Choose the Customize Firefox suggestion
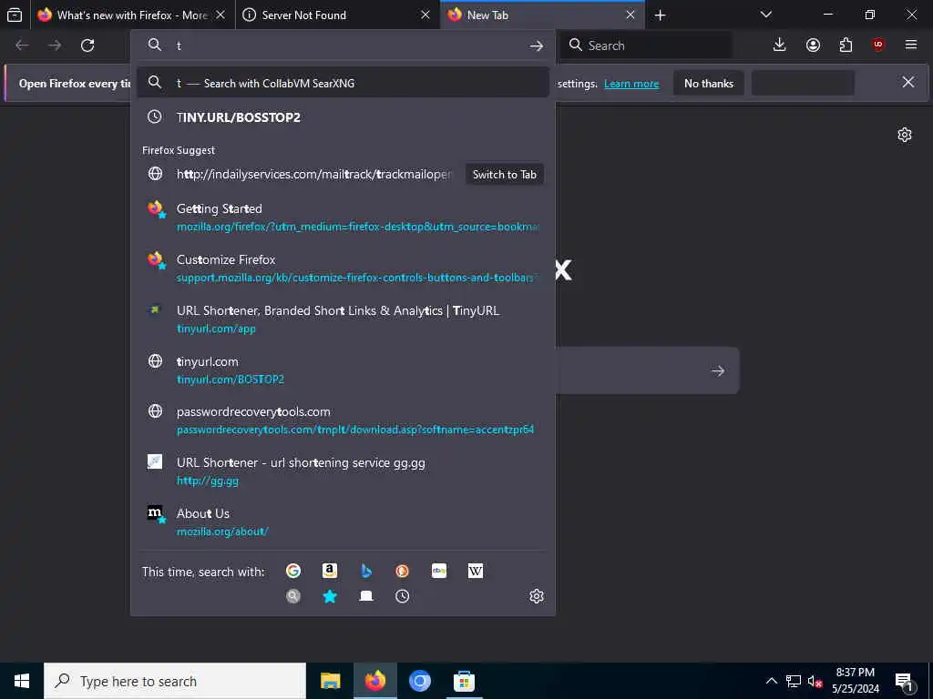Image resolution: width=933 pixels, height=699 pixels. 343,268
